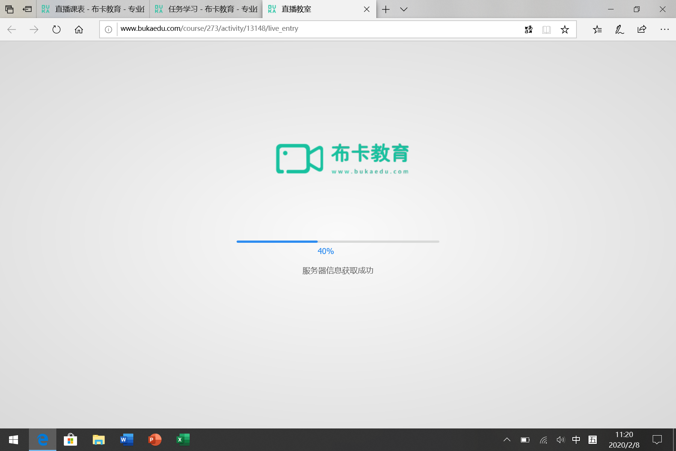Viewport: 676px width, 451px height.
Task: Click the 布卡教育 logo
Action: pyautogui.click(x=342, y=158)
